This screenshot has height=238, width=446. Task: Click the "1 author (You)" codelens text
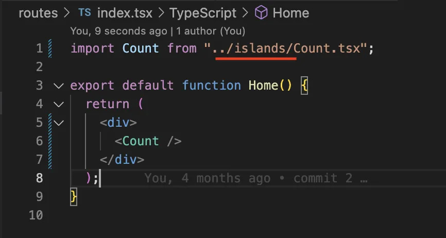(211, 31)
